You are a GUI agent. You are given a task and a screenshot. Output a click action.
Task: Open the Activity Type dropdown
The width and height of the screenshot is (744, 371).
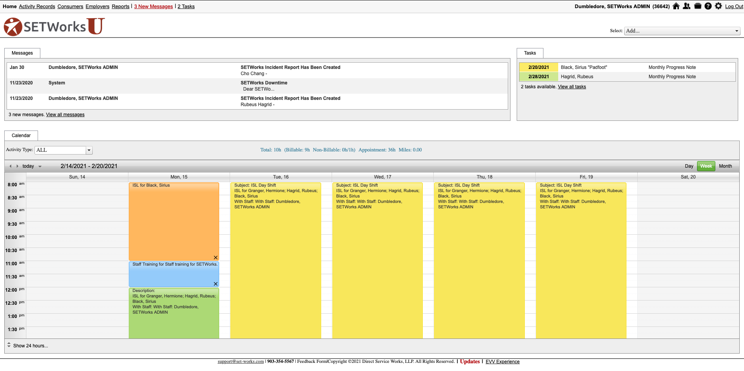pyautogui.click(x=64, y=150)
